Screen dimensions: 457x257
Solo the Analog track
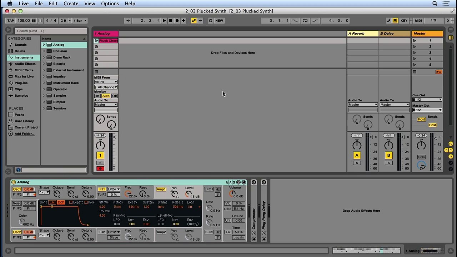(100, 163)
